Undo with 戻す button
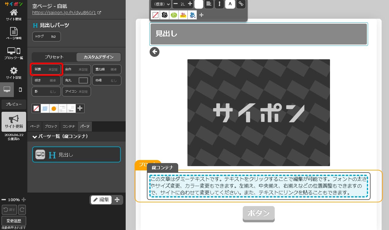Image resolution: width=389 pixels, height=230 pixels. pyautogui.click(x=9, y=210)
